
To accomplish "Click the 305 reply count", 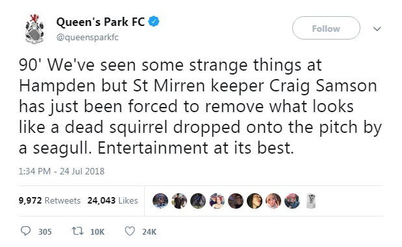I will coord(45,231).
